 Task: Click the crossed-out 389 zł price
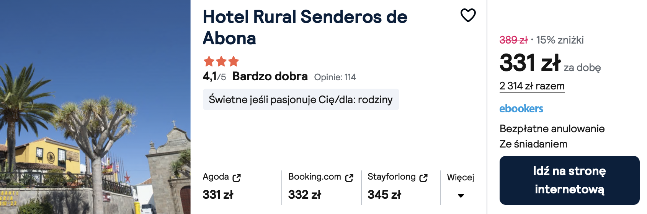513,40
